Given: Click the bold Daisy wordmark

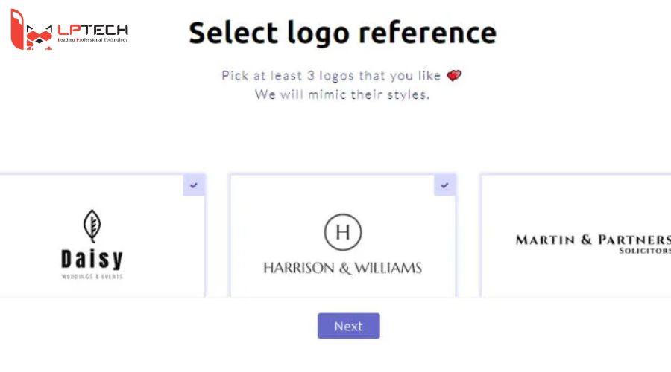Looking at the screenshot, I should (x=92, y=259).
